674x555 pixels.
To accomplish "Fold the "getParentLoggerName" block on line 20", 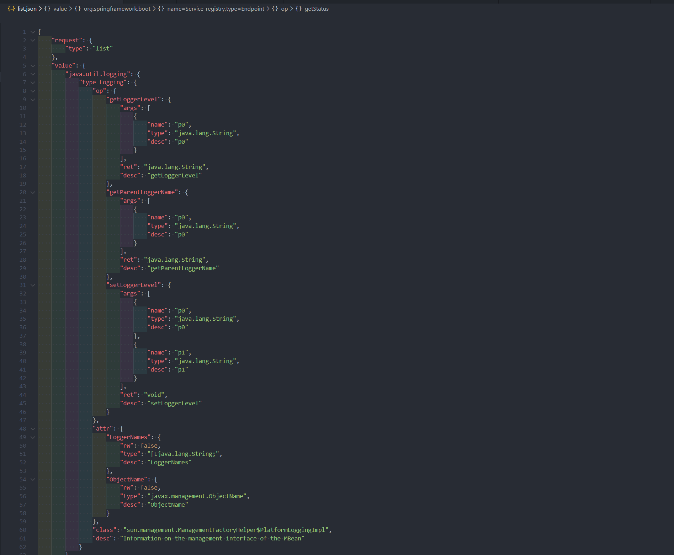I will tap(33, 192).
